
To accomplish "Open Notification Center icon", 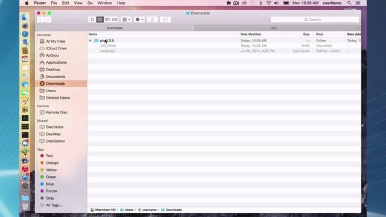I will pyautogui.click(x=358, y=3).
